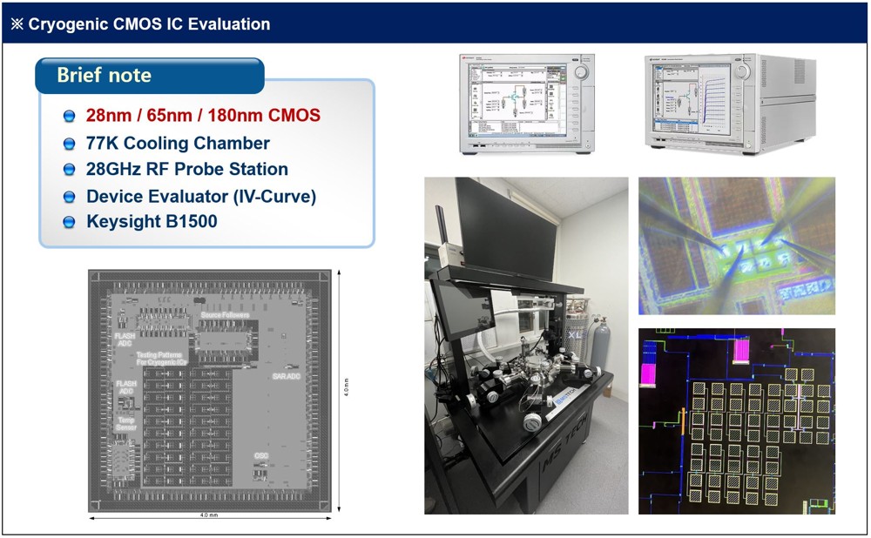This screenshot has width=871, height=538.
Task: Click the grayscale chip die micrograph
Action: pyautogui.click(x=210, y=391)
